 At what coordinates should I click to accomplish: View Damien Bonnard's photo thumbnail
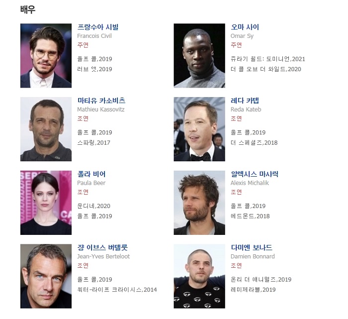pos(199,276)
